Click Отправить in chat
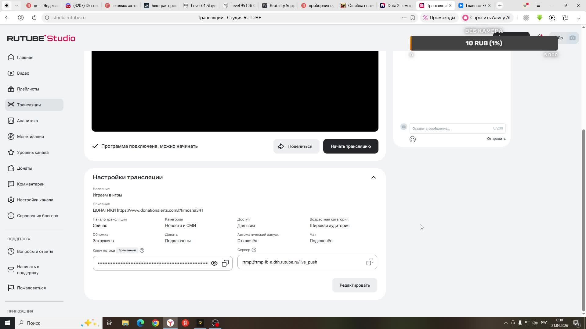Screen dimensions: 586x329 [x=496, y=139]
